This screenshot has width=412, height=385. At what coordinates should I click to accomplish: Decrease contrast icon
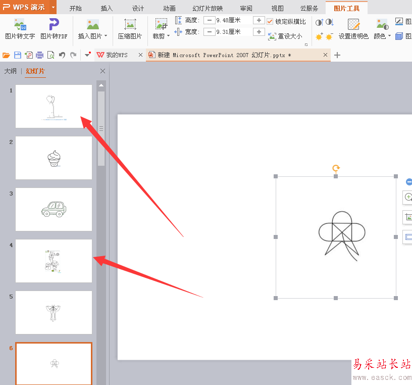330,22
